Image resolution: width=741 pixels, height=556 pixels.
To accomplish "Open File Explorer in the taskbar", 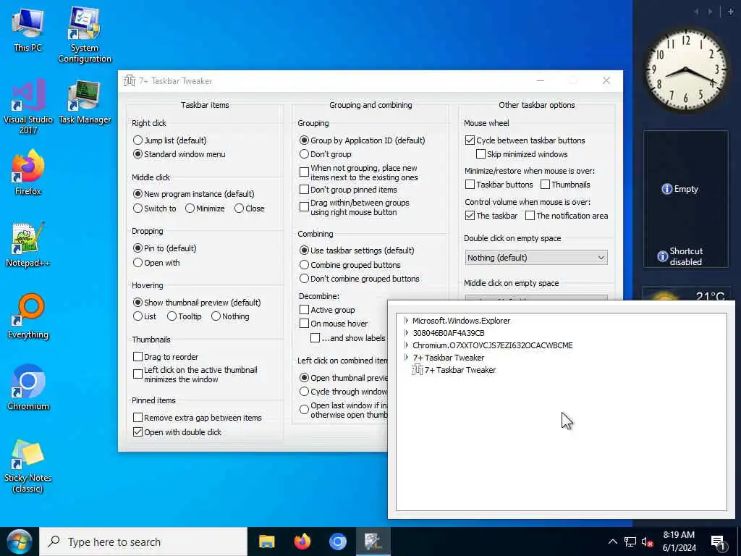I will click(x=266, y=542).
